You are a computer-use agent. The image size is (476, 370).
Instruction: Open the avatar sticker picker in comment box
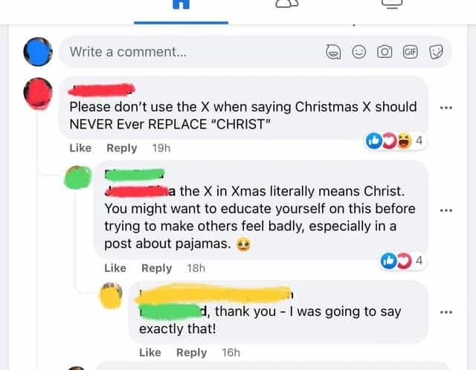[x=334, y=52]
